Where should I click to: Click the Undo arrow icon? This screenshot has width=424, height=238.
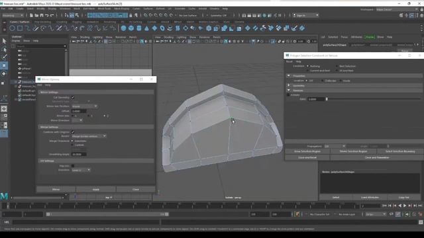coord(47,15)
